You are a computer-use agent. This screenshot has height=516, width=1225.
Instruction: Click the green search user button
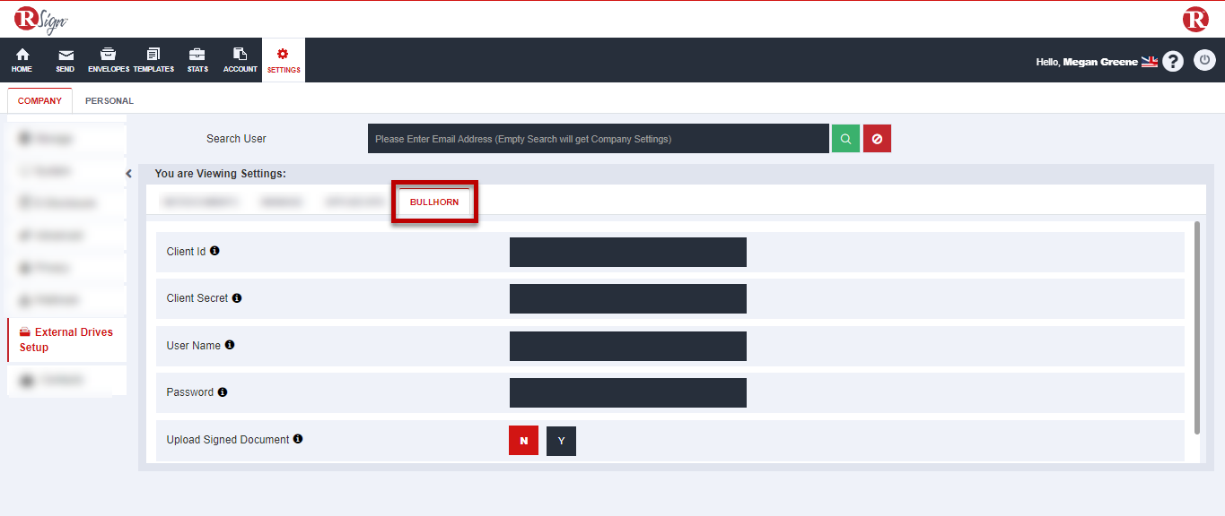pos(844,138)
